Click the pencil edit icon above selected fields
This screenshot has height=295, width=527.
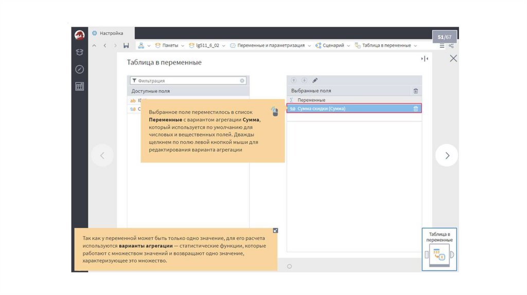click(x=315, y=80)
